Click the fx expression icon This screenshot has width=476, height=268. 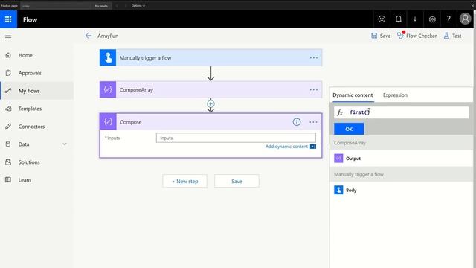340,112
